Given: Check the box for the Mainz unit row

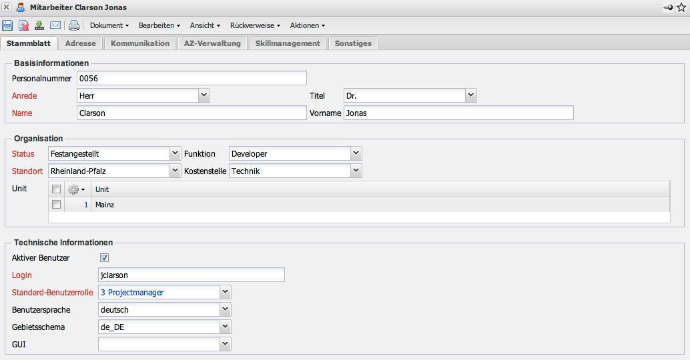Looking at the screenshot, I should [x=57, y=205].
